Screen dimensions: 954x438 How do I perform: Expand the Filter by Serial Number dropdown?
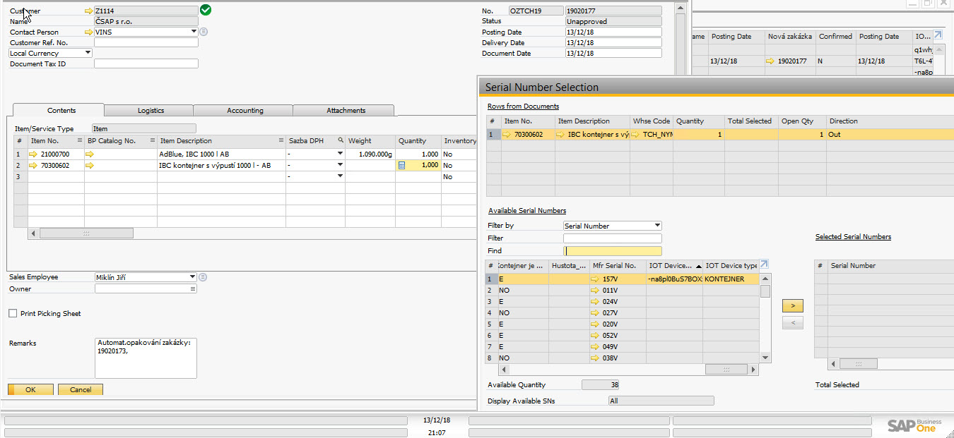657,226
